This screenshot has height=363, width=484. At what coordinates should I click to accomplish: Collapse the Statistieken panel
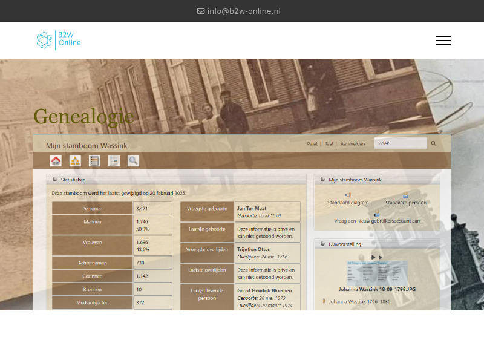54,180
